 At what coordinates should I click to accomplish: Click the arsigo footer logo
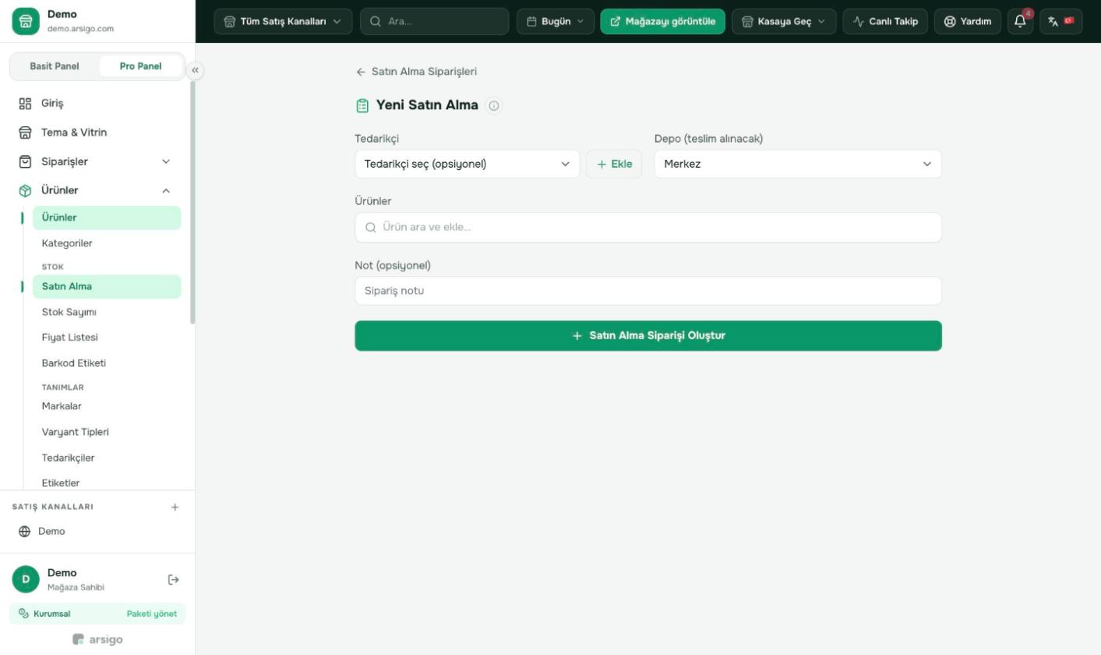coord(97,639)
